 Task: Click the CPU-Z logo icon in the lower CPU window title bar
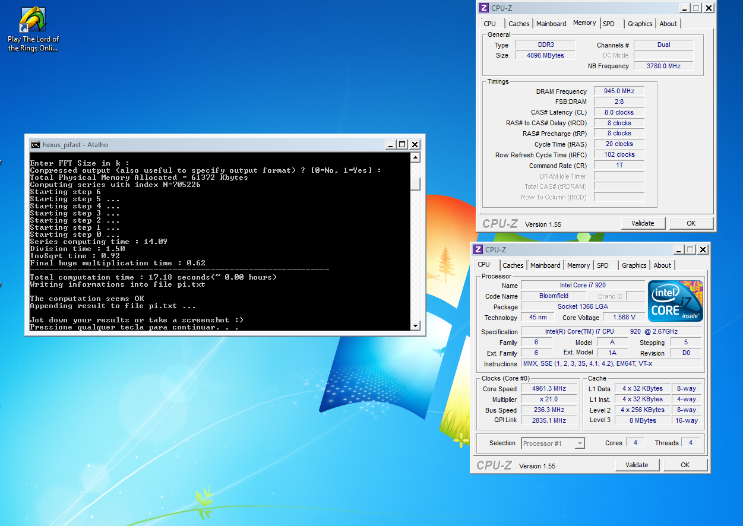click(478, 249)
